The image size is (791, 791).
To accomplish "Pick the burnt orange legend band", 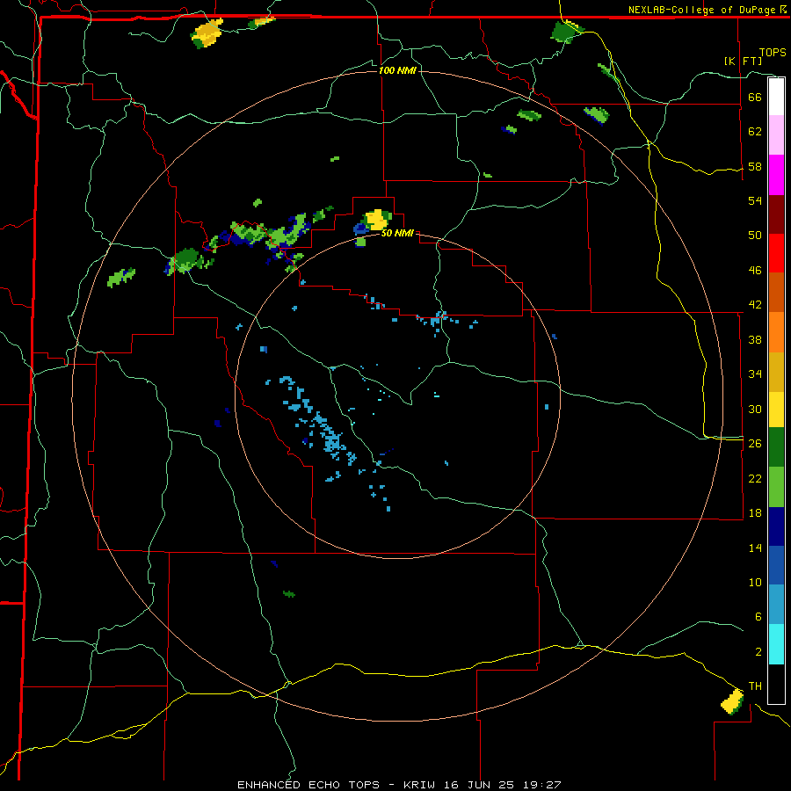I will (776, 292).
